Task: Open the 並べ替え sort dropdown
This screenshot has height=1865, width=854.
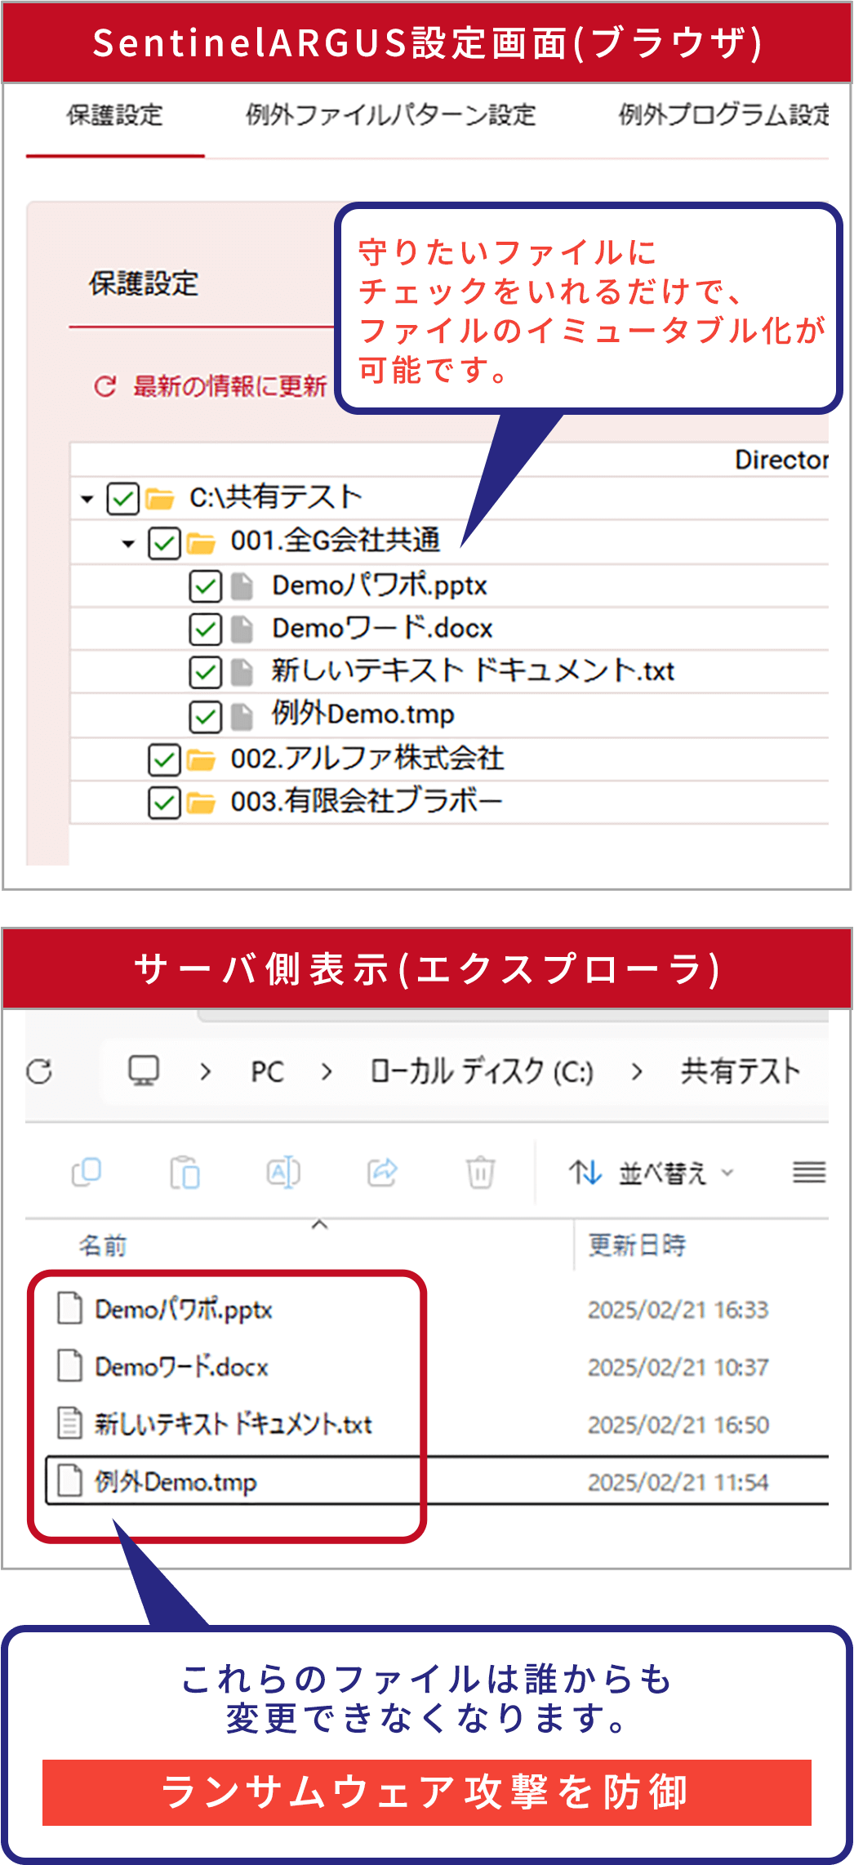Action: tap(652, 1173)
